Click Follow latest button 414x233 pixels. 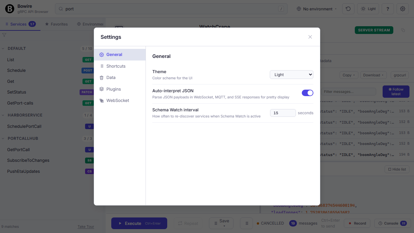(396, 92)
